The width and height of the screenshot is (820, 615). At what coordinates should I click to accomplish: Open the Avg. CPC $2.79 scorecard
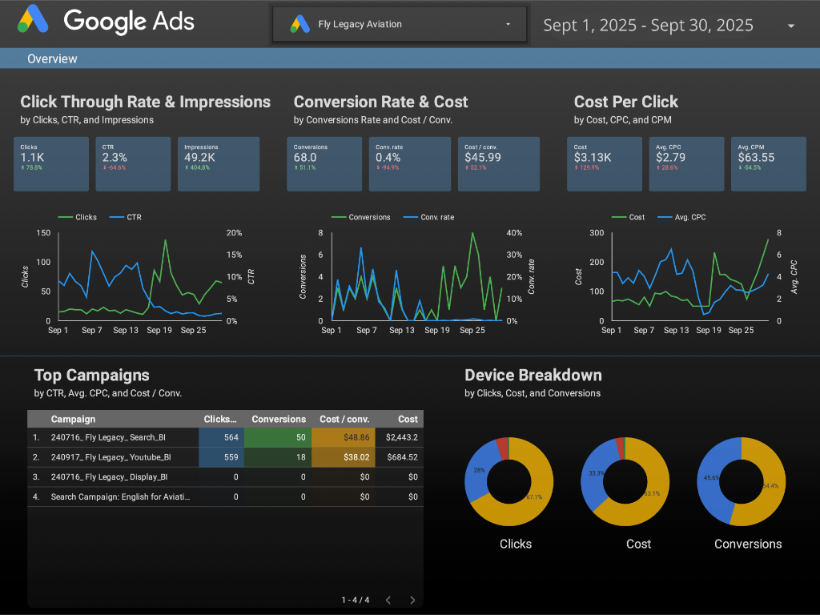[x=686, y=163]
